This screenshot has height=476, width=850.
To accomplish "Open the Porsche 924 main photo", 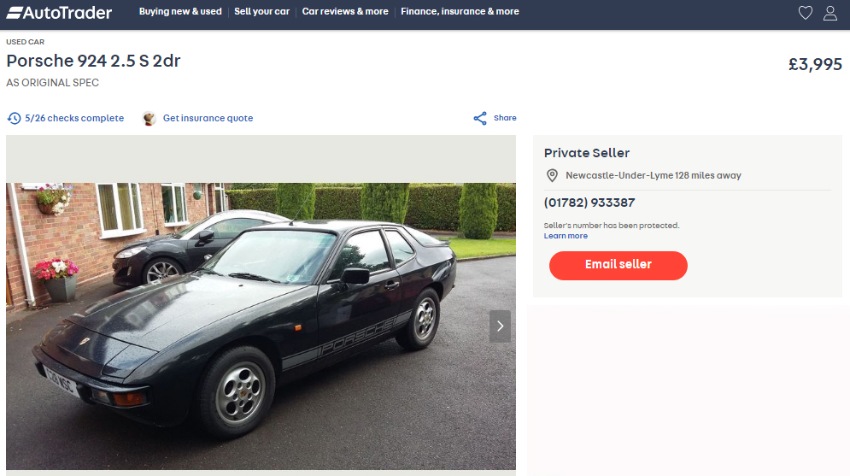I will [x=261, y=326].
